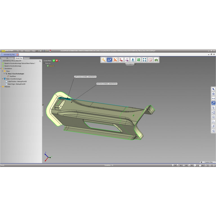
Task: Select Face (1) in Create Note panel
Action: tap(52, 66)
